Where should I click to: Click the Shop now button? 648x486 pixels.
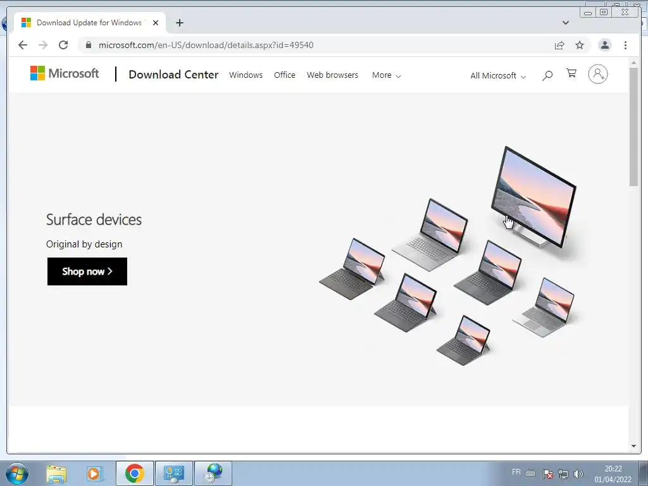(87, 271)
